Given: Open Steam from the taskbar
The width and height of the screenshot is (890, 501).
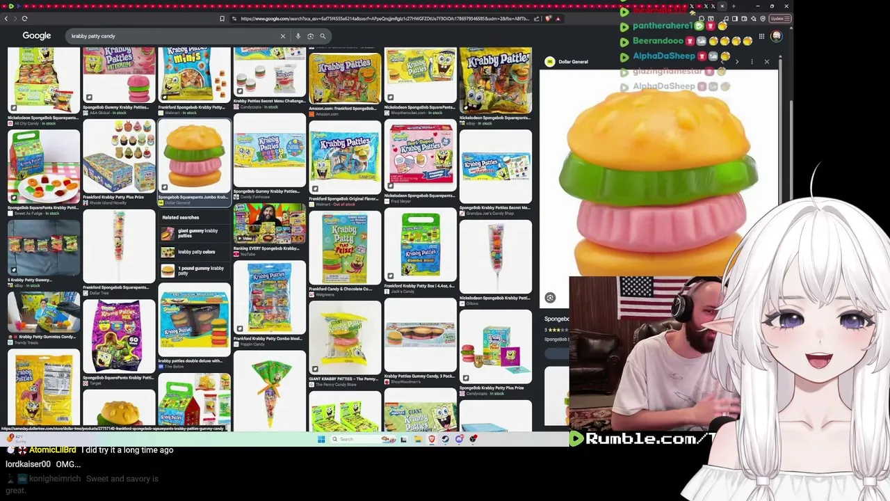Looking at the screenshot, I should point(445,439).
